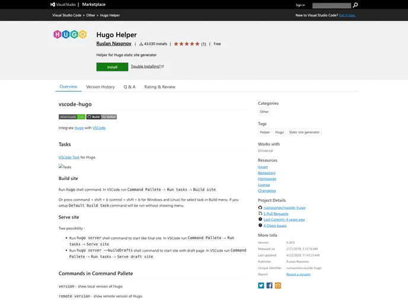Select the Other category tag

pyautogui.click(x=264, y=112)
